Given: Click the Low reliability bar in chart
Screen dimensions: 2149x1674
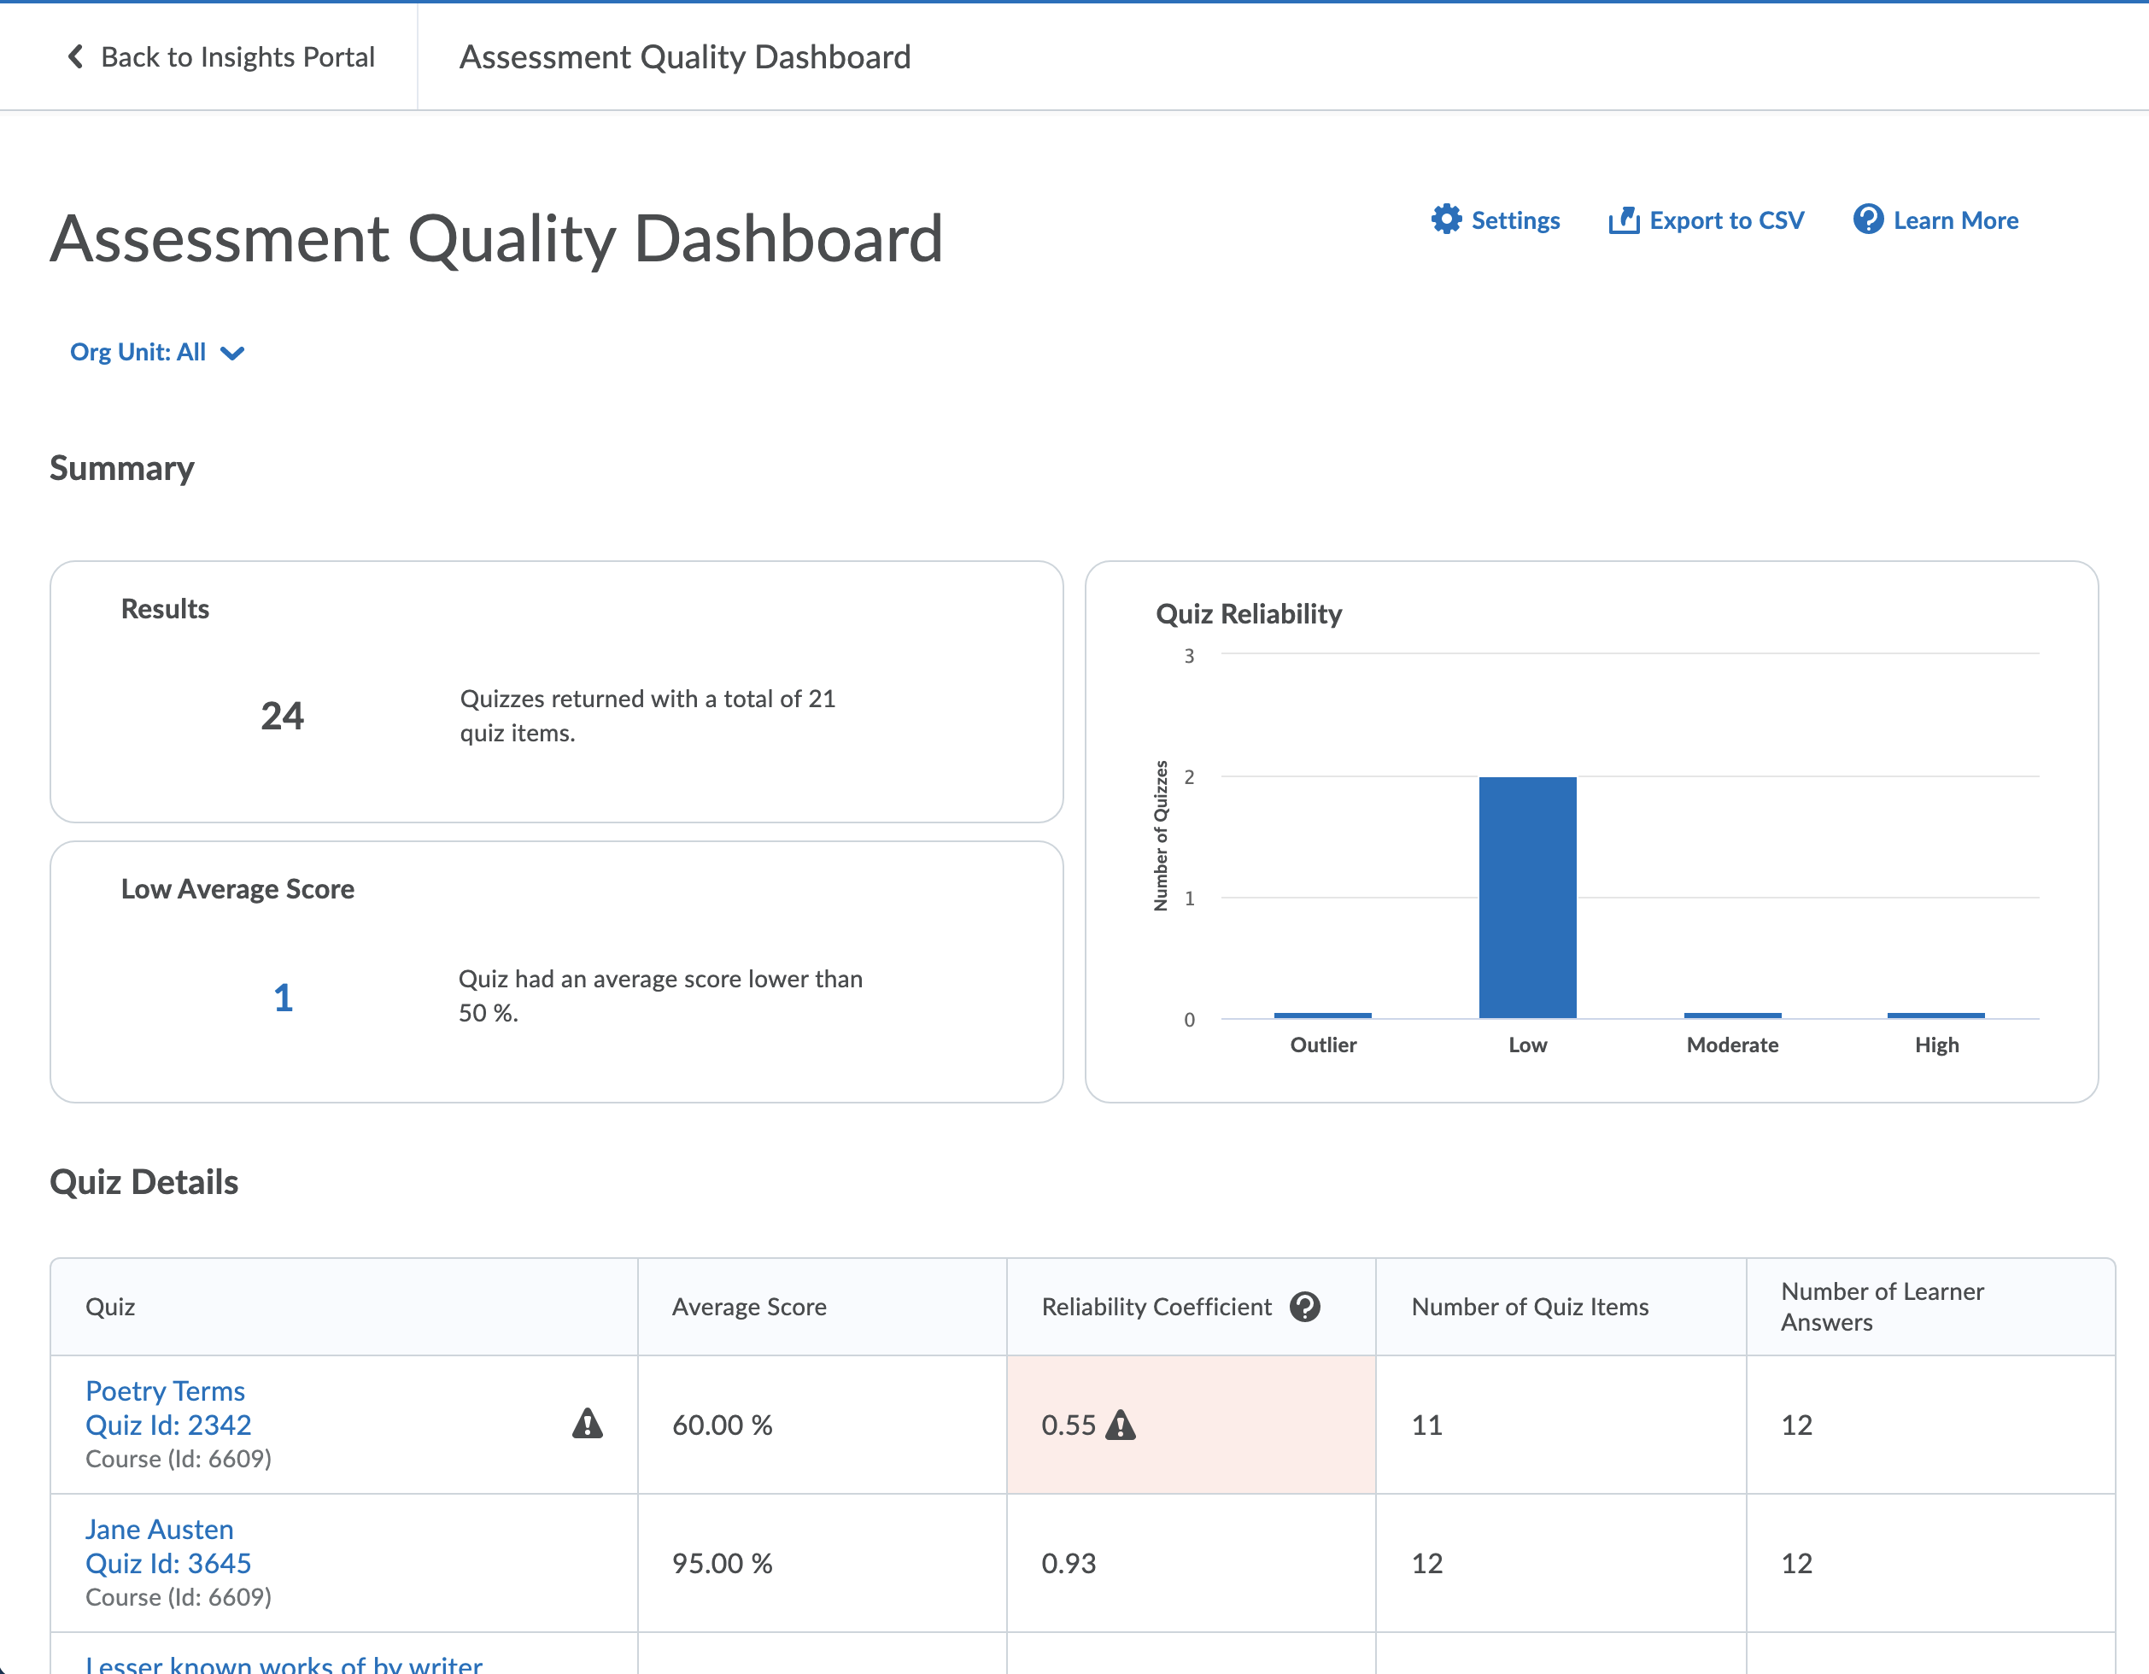Looking at the screenshot, I should 1527,898.
